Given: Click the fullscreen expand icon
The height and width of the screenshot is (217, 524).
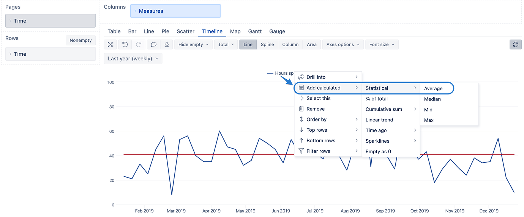Looking at the screenshot, I should (110, 44).
